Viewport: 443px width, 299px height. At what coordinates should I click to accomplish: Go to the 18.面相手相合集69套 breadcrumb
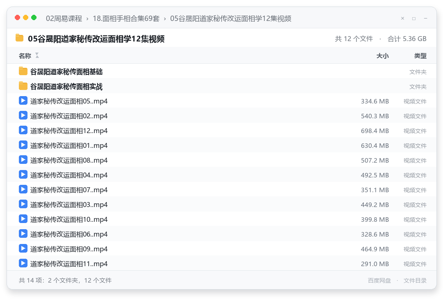pyautogui.click(x=126, y=18)
